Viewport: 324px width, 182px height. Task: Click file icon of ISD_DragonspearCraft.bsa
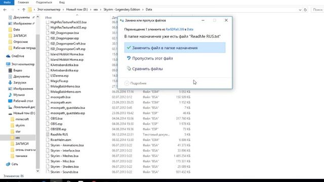[48, 43]
